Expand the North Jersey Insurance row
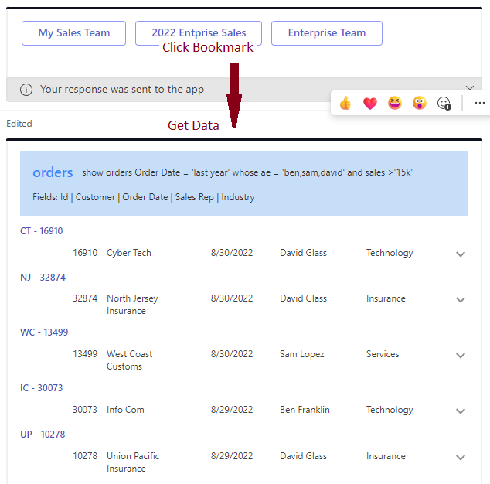The height and width of the screenshot is (484, 490). (x=461, y=300)
